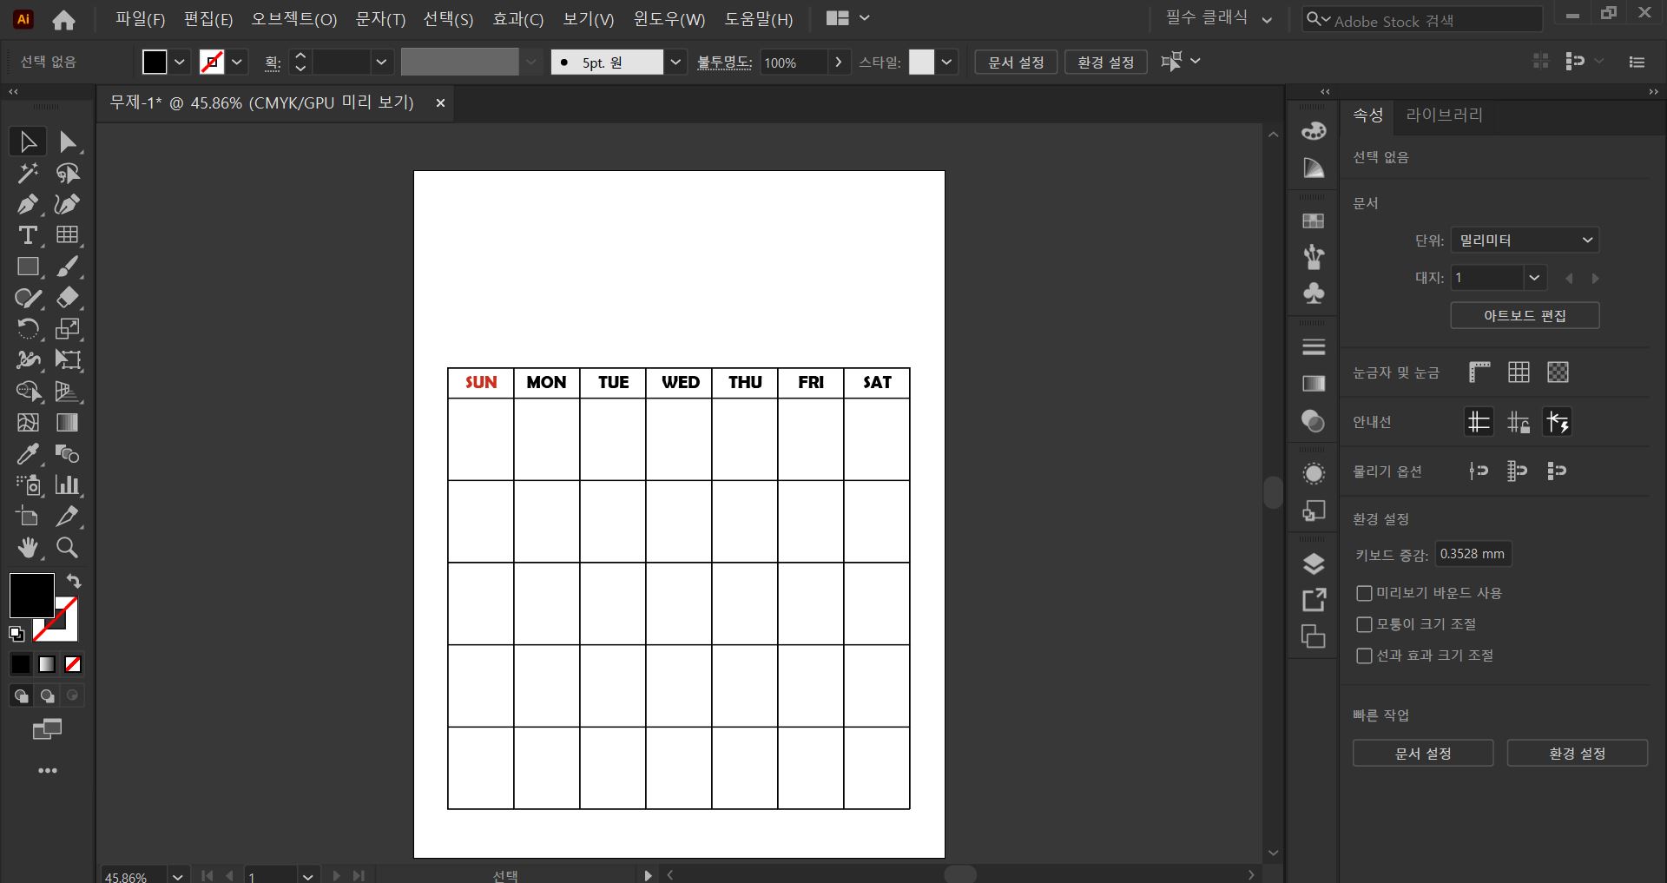Click the Home icon

[63, 19]
